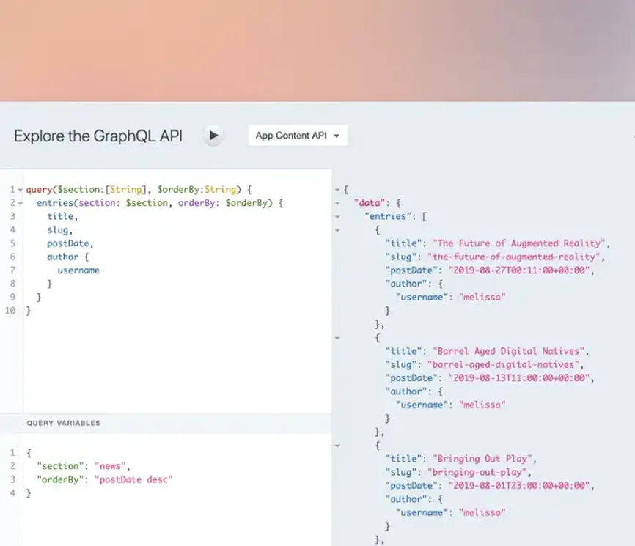Click "melissa" username in Barrel Aged entry
Image resolution: width=635 pixels, height=546 pixels.
[482, 405]
